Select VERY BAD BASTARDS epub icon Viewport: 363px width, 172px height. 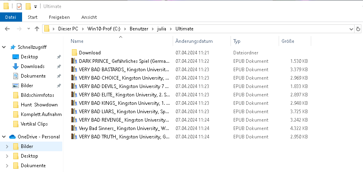click(74, 69)
